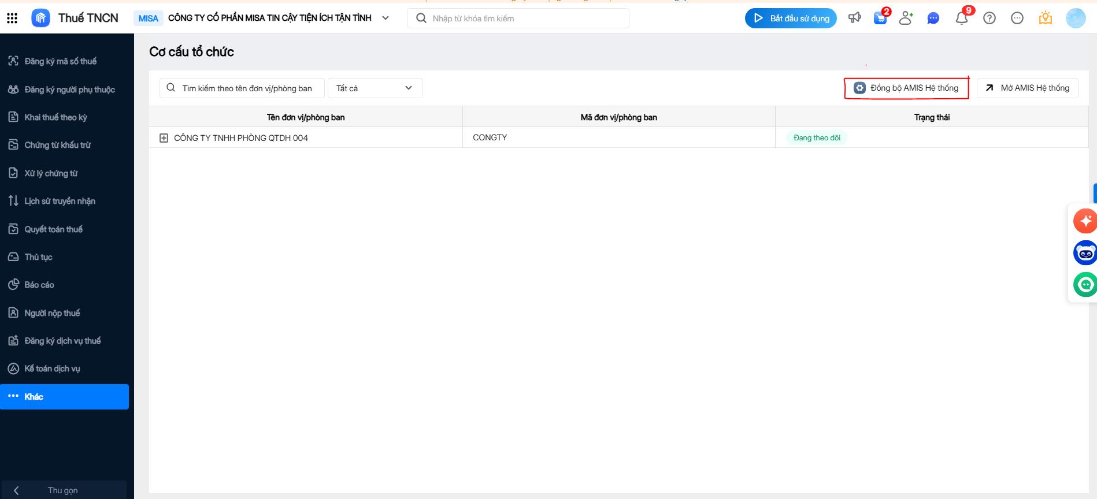This screenshot has width=1097, height=499.
Task: Click the add user icon
Action: (906, 18)
